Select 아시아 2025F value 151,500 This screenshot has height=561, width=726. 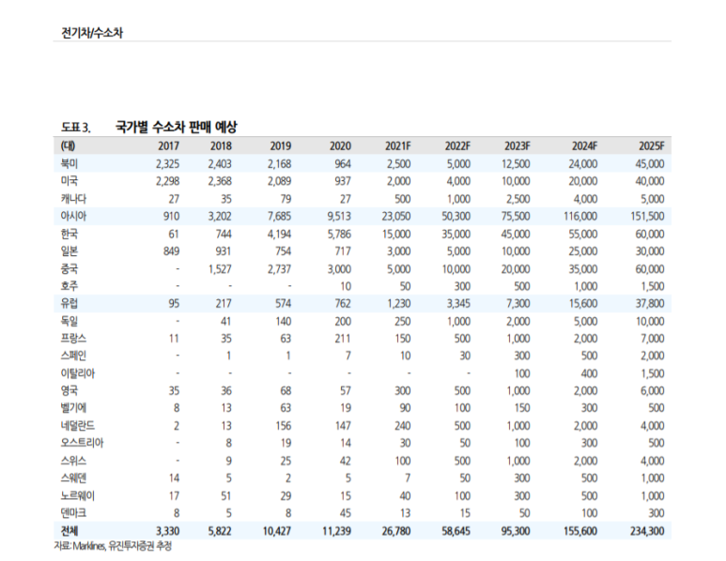[x=648, y=217]
